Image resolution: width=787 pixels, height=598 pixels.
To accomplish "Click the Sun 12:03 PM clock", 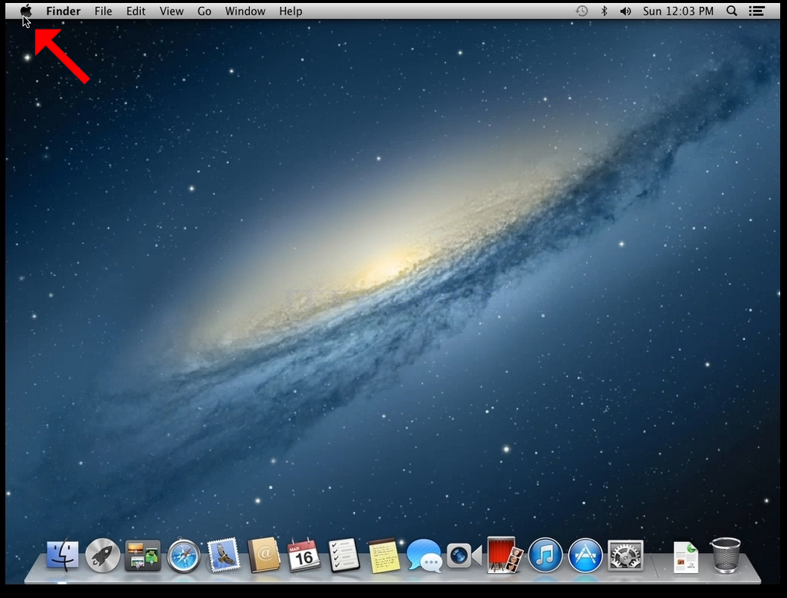I will click(678, 11).
